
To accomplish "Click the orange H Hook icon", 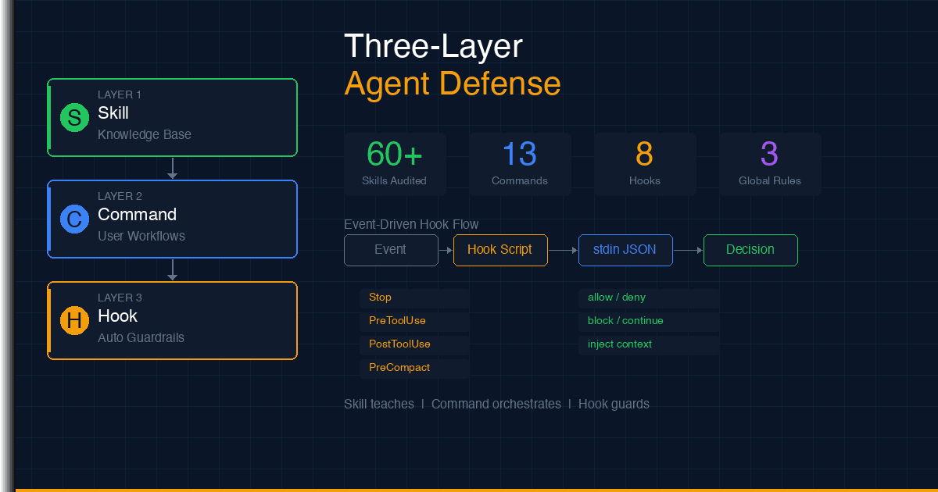I will pyautogui.click(x=74, y=321).
